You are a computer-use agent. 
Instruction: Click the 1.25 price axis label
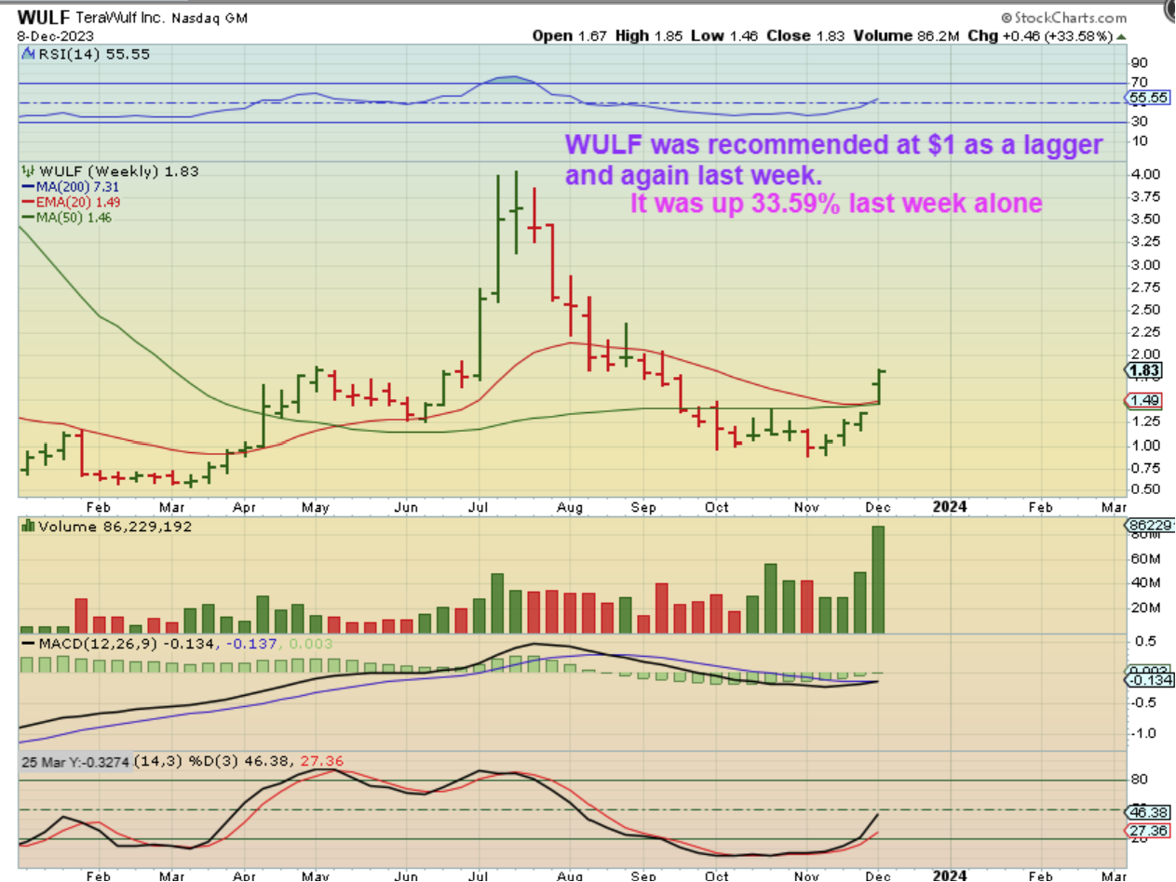[1144, 421]
